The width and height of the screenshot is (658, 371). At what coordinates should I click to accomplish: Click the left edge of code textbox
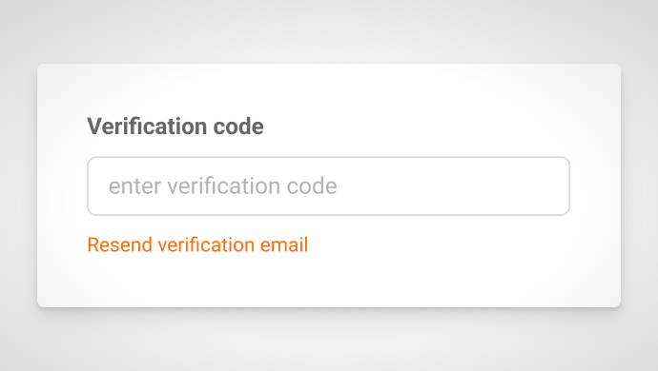(x=96, y=185)
